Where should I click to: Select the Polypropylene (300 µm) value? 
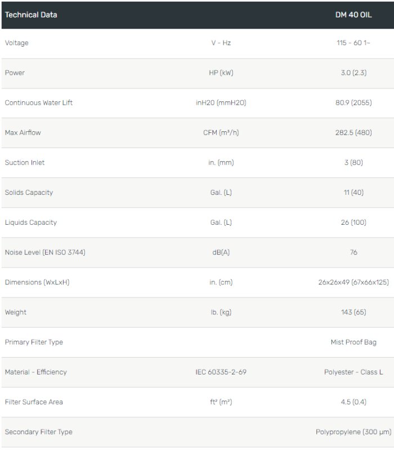pyautogui.click(x=353, y=431)
